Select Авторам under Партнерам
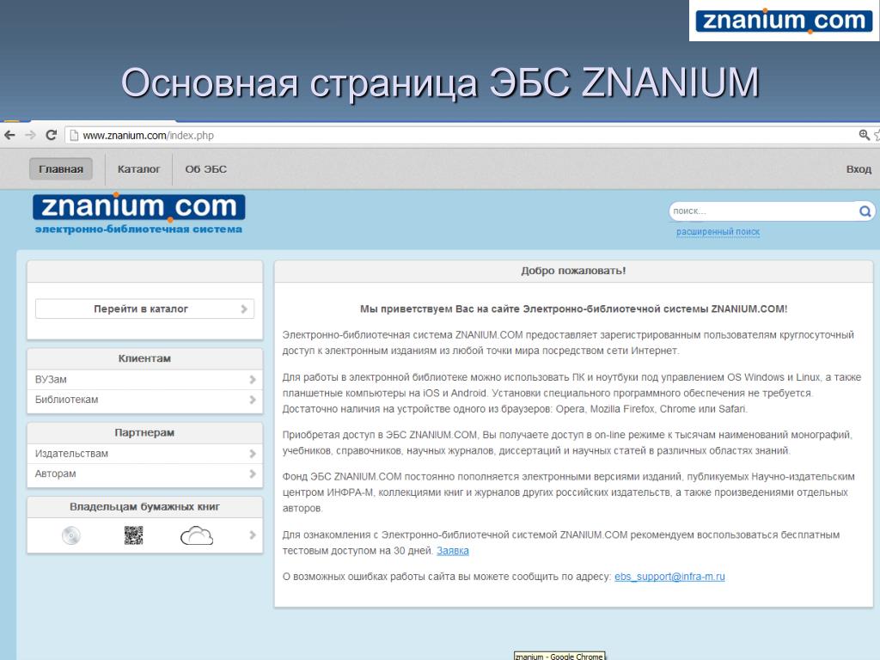Image resolution: width=880 pixels, height=660 pixels. point(144,474)
